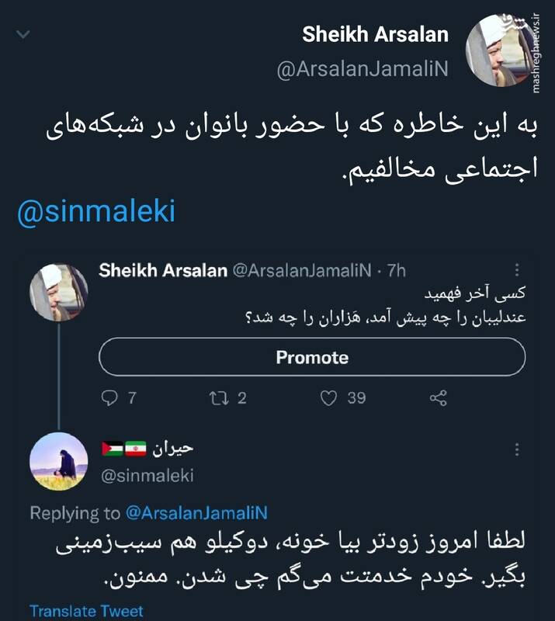Open the @ArsalanJamaliN handle under the main name
555x621 pixels.
pos(363,70)
